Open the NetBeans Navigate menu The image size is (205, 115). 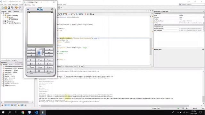pos(15,4)
